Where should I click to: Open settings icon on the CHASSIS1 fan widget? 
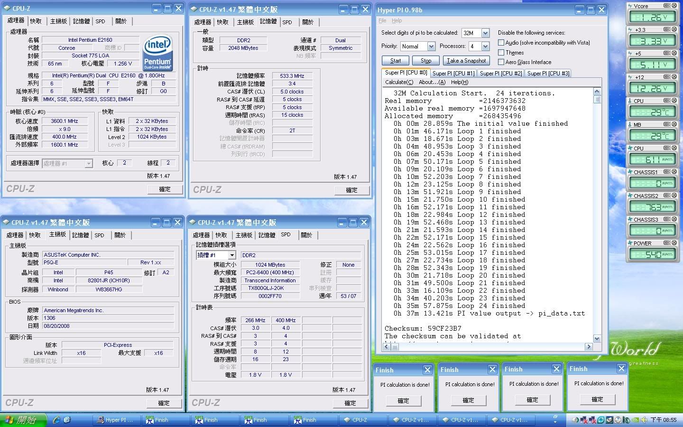coord(666,172)
